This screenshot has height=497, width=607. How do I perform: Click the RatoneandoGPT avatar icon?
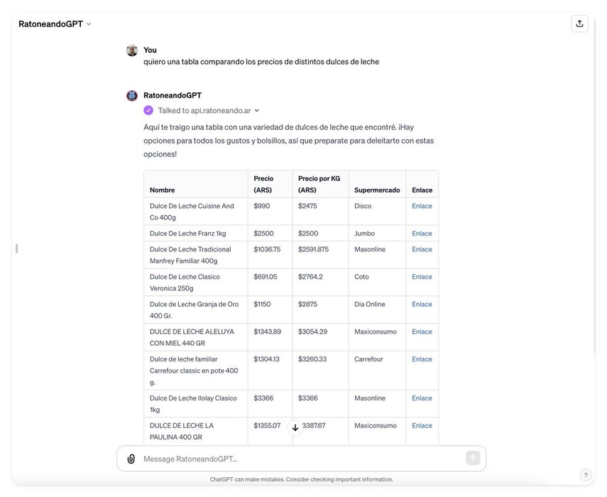pos(132,96)
